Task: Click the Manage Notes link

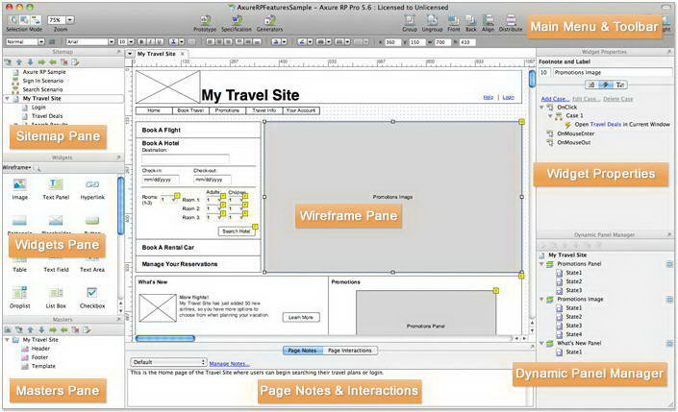Action: tap(230, 364)
